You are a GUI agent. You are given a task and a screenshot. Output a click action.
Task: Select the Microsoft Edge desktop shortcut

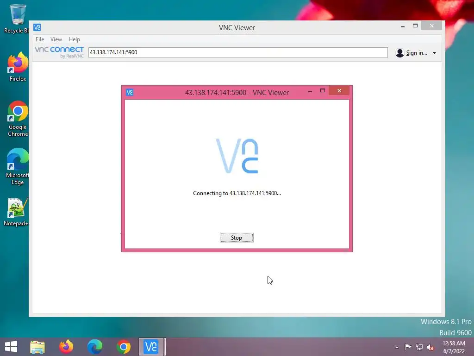(18, 166)
